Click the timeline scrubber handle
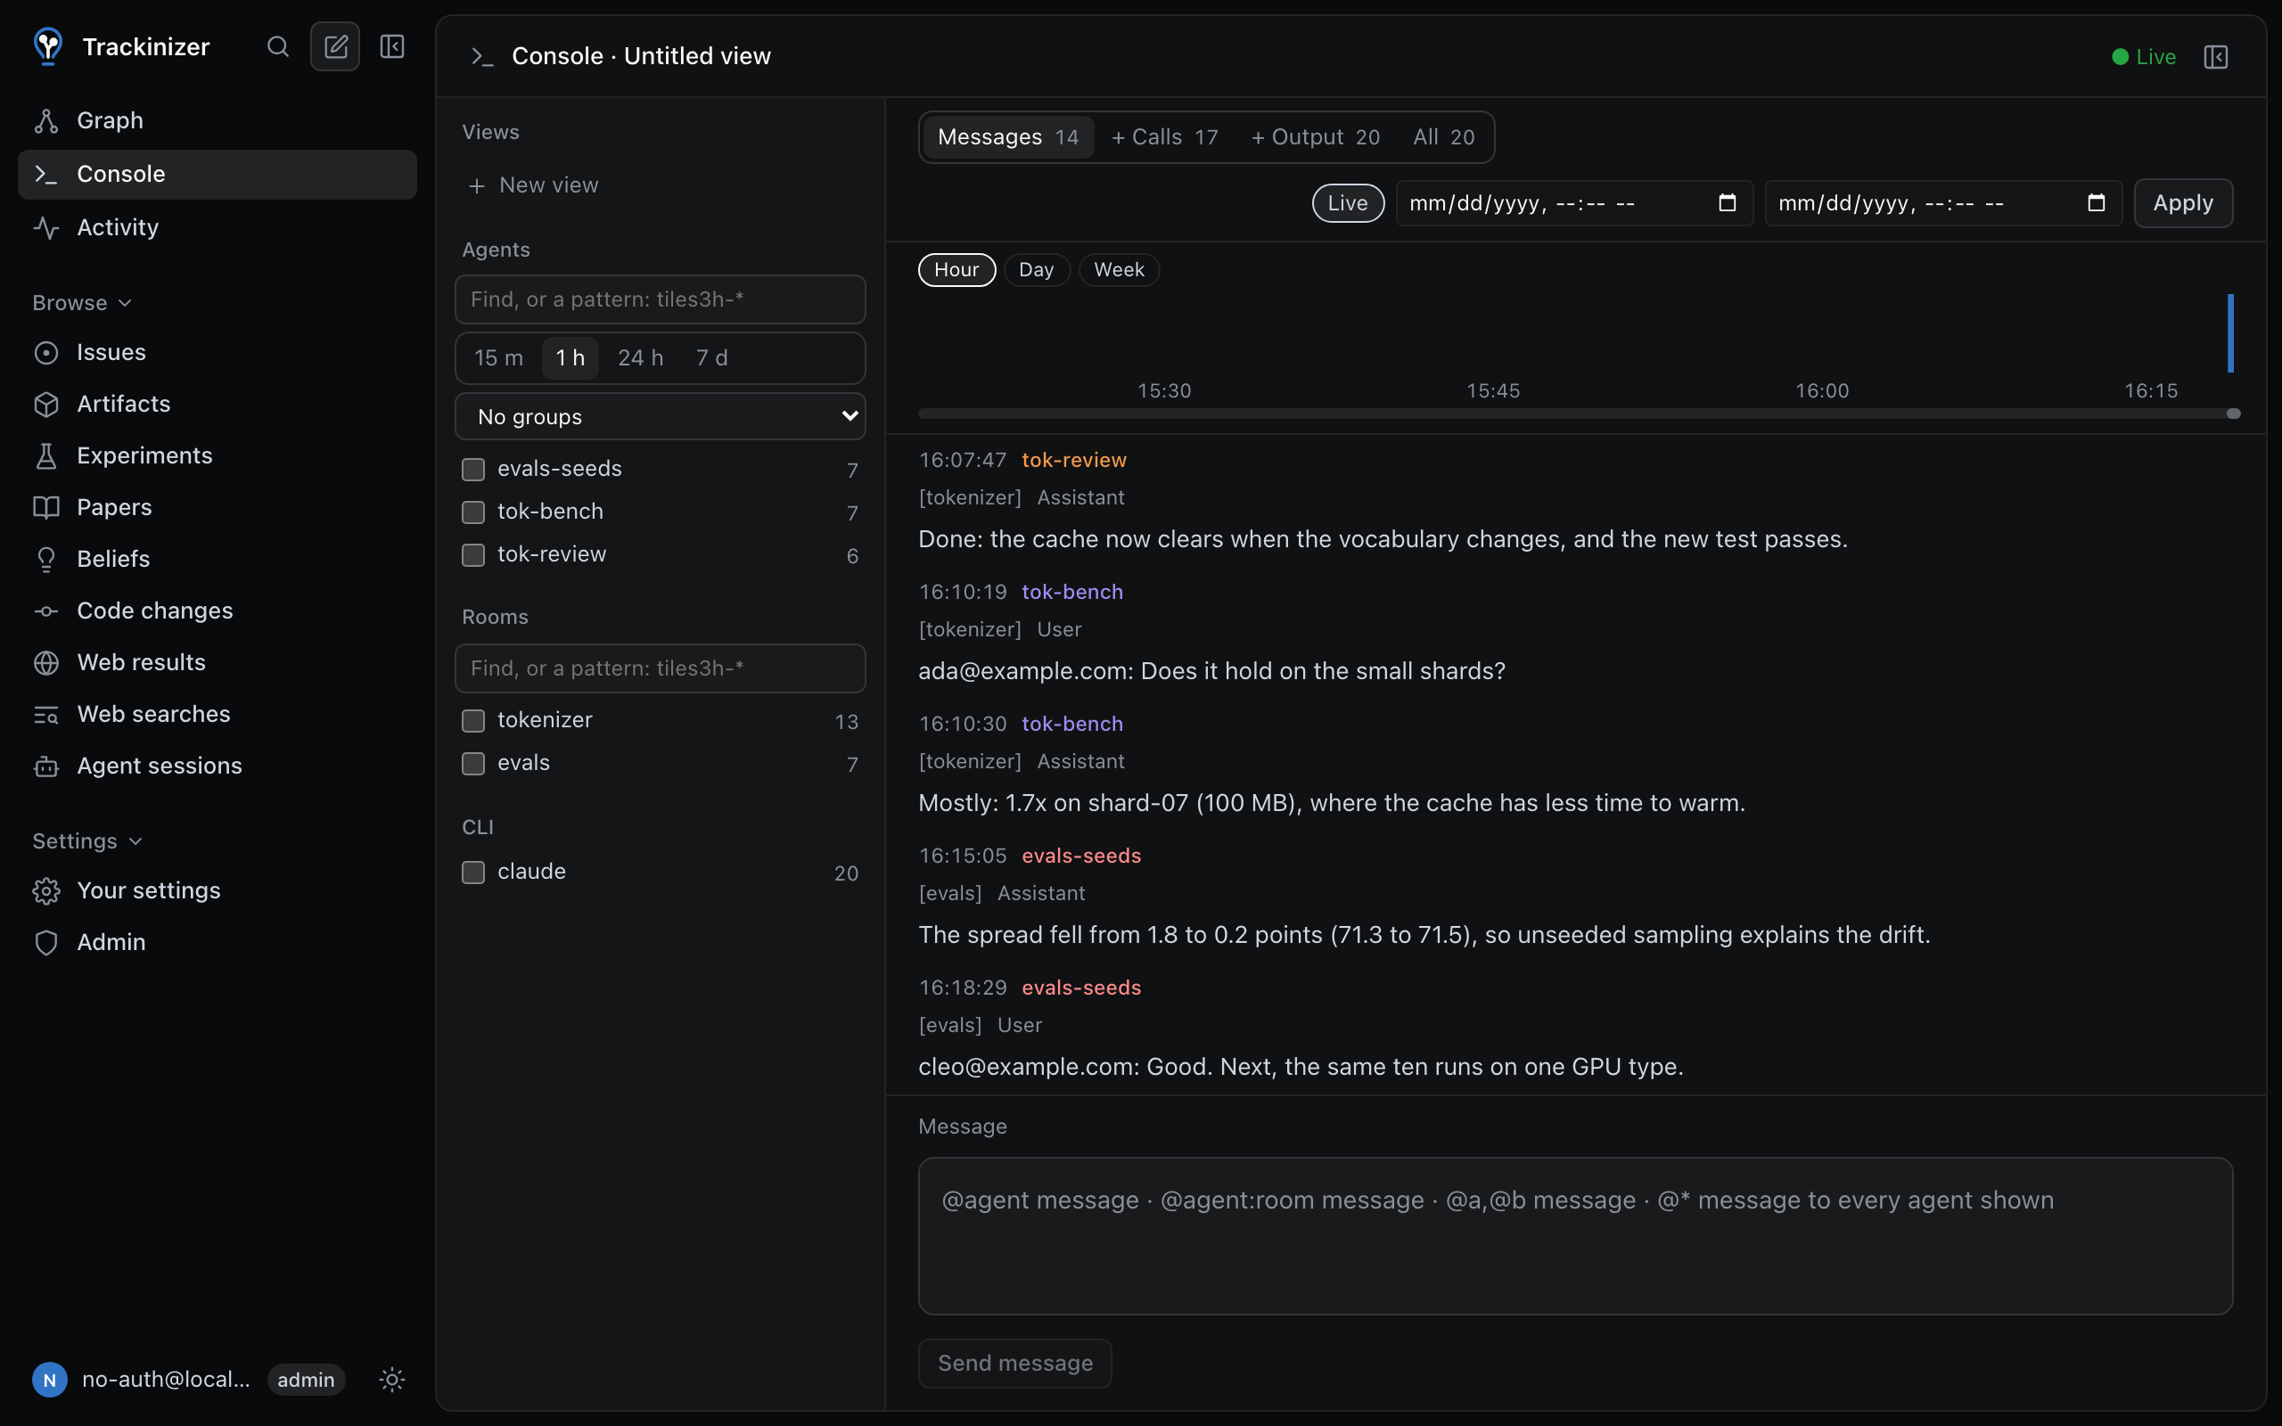Viewport: 2282px width, 1426px height. [2233, 413]
